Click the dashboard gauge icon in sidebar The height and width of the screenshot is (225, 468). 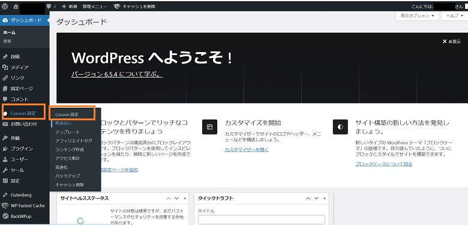click(x=5, y=20)
